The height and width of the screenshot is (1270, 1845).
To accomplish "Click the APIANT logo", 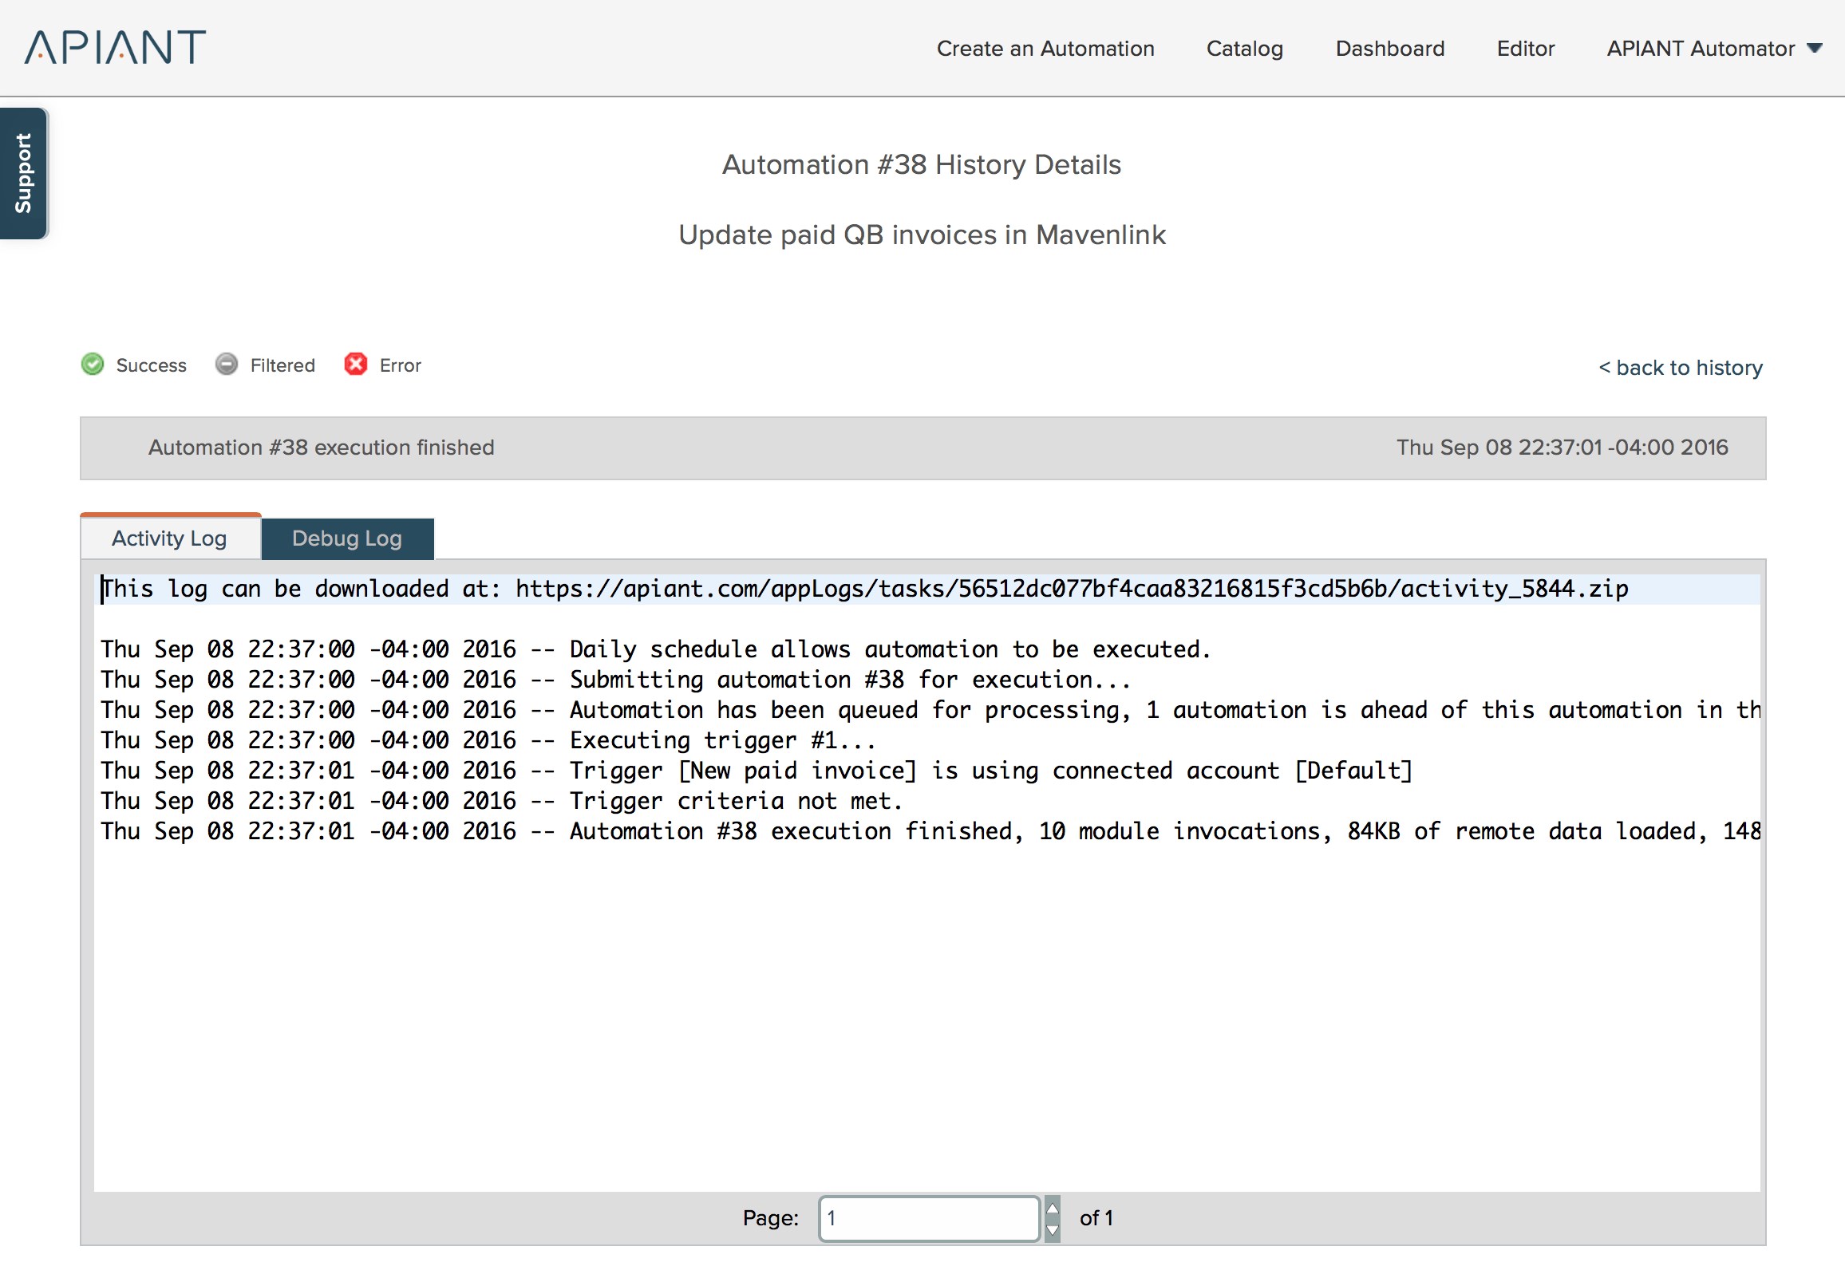I will pos(115,47).
